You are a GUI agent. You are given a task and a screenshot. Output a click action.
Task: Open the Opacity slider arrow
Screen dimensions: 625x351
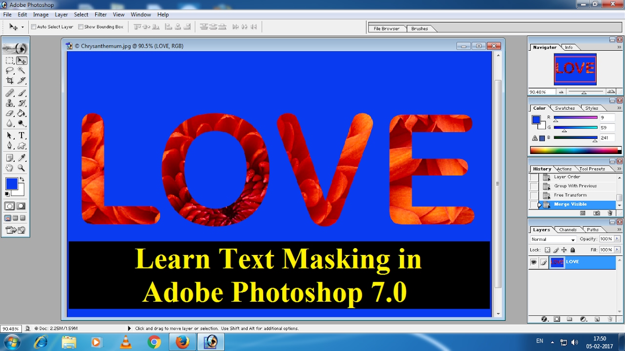[x=617, y=239]
